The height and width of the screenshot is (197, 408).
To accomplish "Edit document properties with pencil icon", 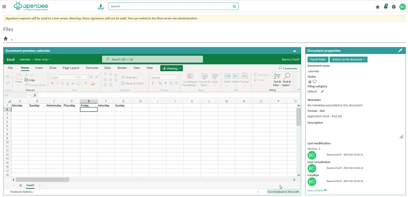I will click(400, 51).
